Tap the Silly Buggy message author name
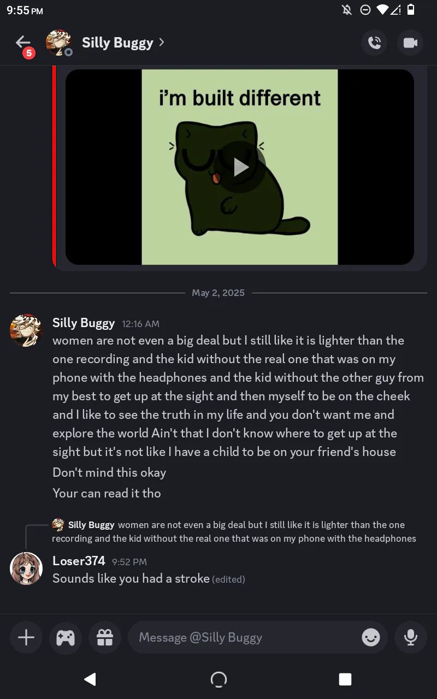Screen dimensions: 437x699 [x=84, y=323]
